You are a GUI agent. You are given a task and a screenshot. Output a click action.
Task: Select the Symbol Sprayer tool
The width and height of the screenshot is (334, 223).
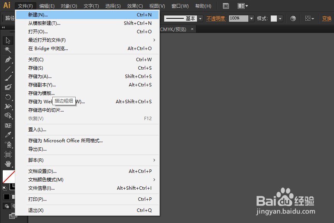click(x=8, y=145)
